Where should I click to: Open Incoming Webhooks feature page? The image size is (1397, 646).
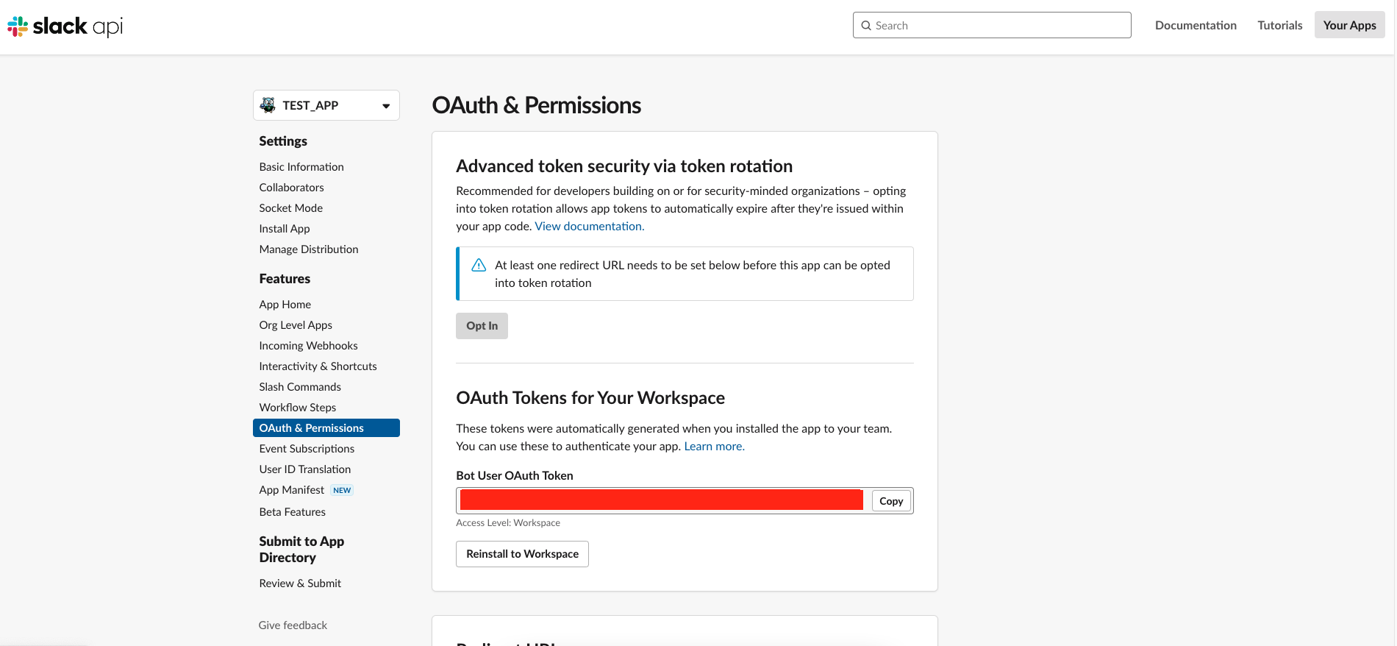308,346
